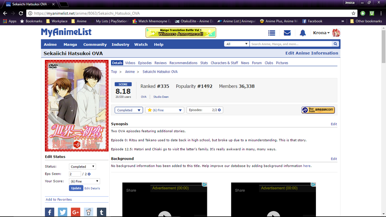The image size is (386, 217).
Task: Switch to the Episodes tab
Action: pos(145,63)
